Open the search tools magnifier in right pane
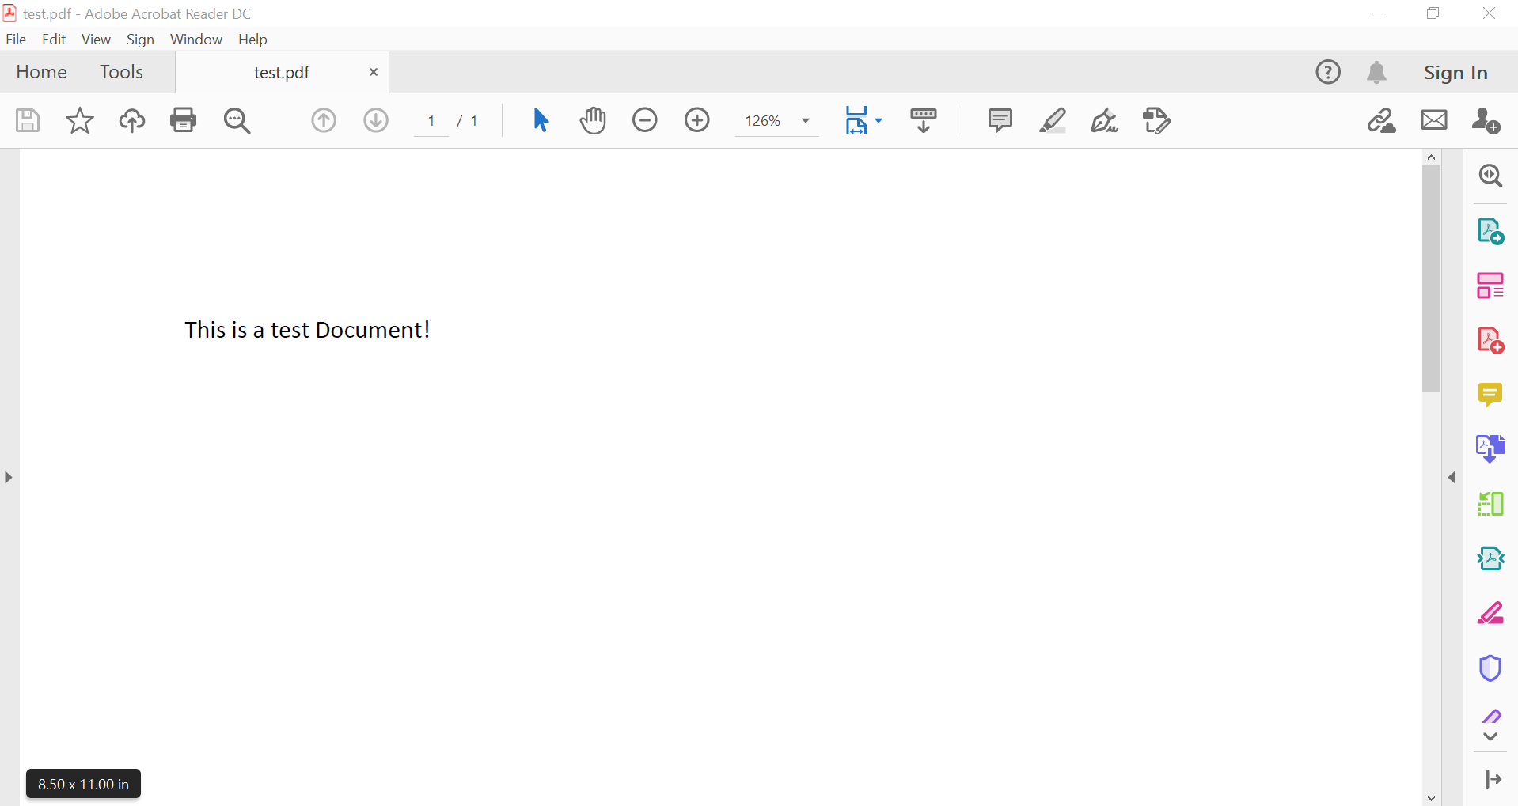Viewport: 1518px width, 806px height. coord(1491,176)
